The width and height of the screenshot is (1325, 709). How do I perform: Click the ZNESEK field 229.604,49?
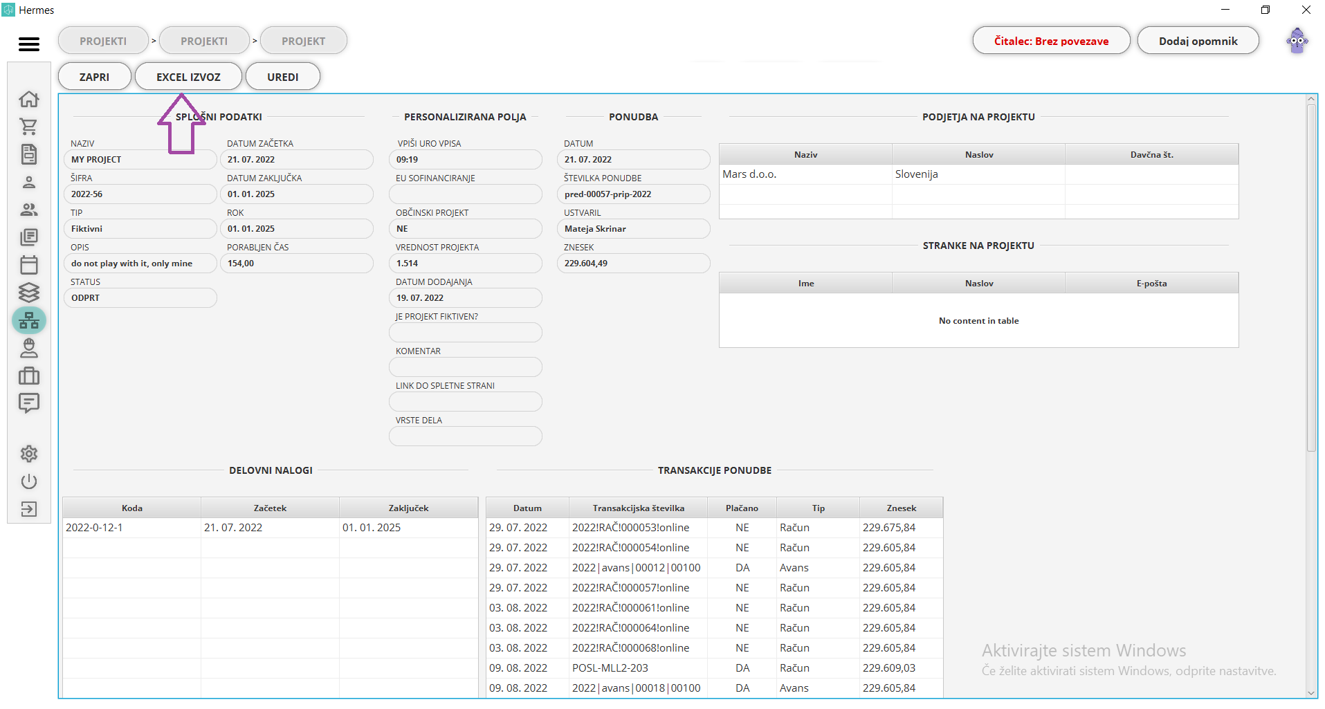pyautogui.click(x=634, y=264)
